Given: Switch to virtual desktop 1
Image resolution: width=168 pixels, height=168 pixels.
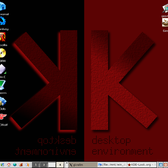Looking at the screenshot, I should coord(36,165).
